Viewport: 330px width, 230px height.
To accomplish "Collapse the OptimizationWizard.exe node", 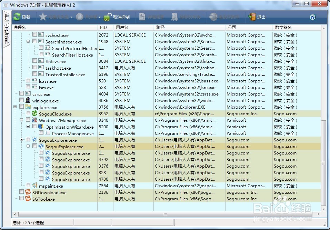I will [28, 127].
